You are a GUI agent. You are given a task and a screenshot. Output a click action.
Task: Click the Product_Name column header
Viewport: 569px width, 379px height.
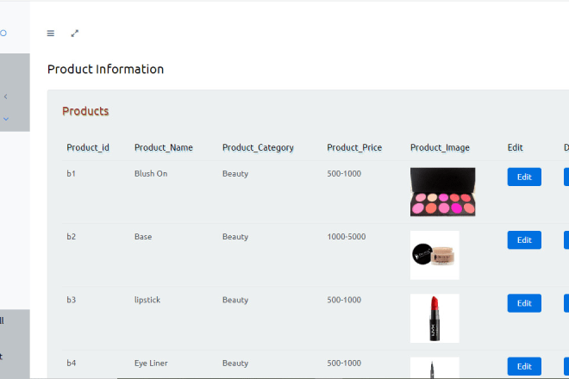point(164,147)
